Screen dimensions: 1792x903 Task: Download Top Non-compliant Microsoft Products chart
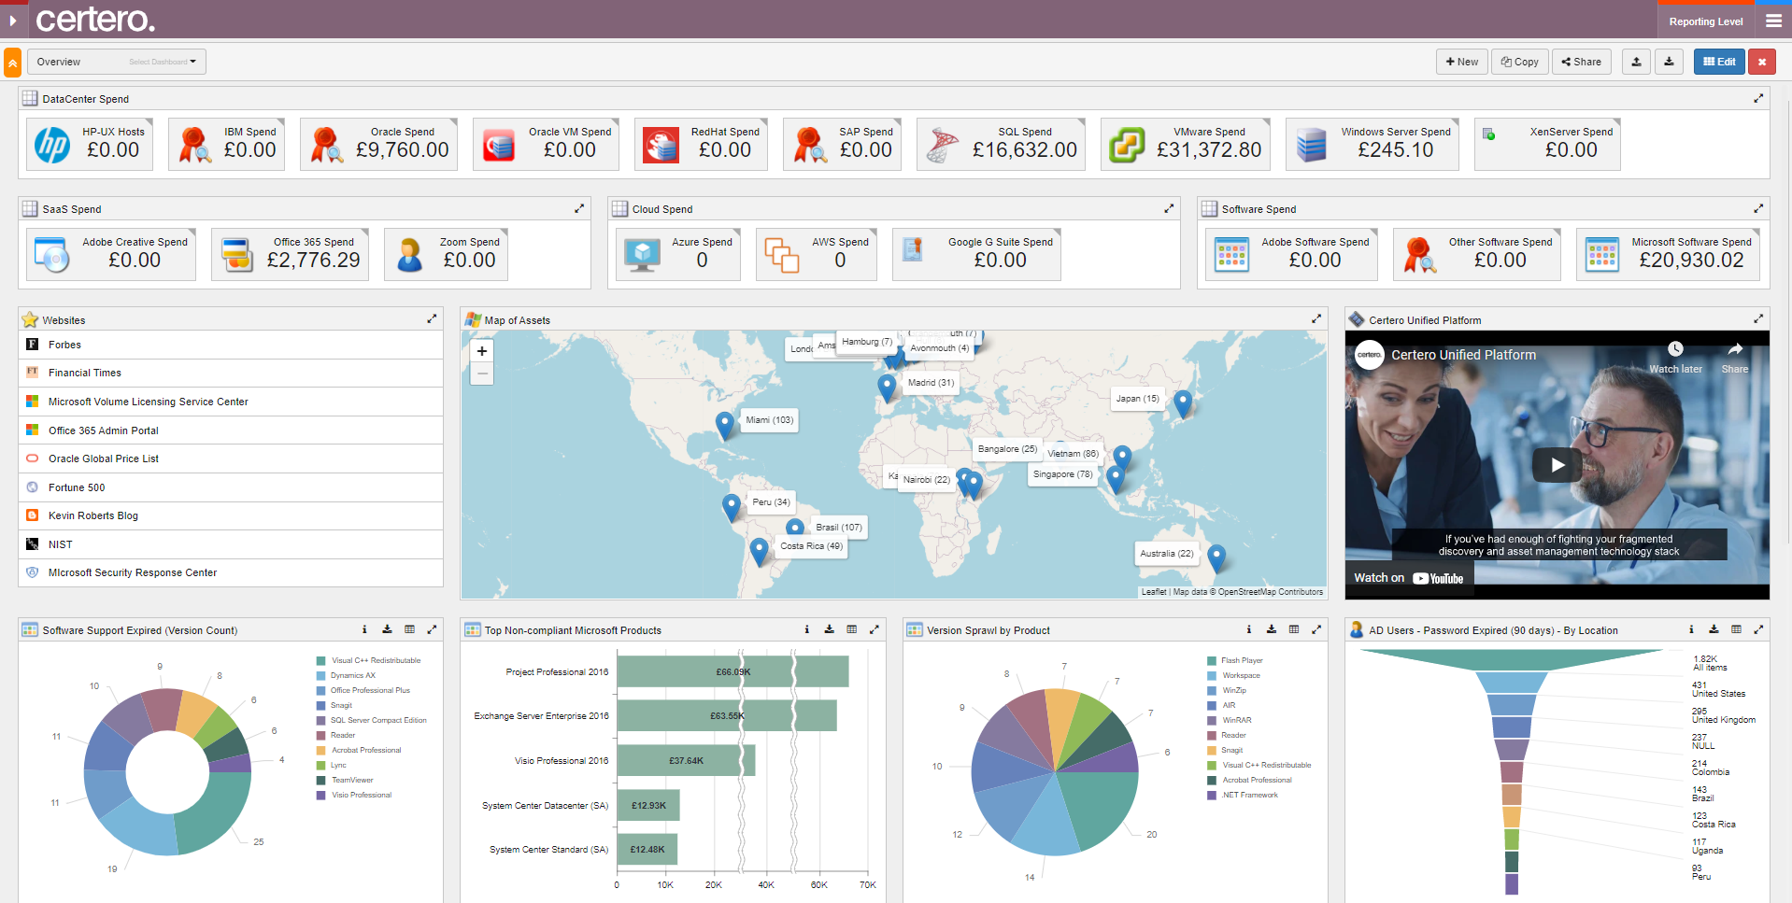tap(829, 629)
